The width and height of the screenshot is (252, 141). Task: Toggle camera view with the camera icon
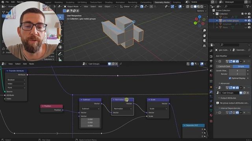click(204, 41)
